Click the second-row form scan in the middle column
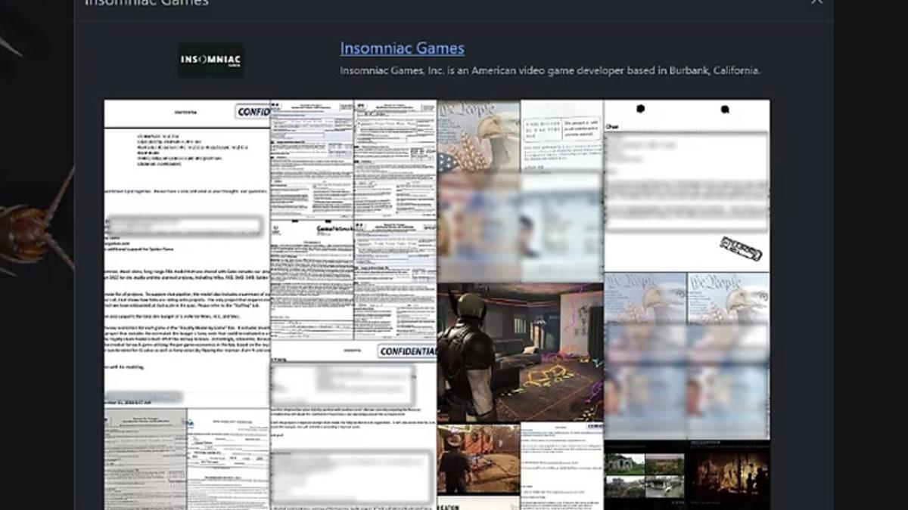908x510 pixels. (x=312, y=280)
